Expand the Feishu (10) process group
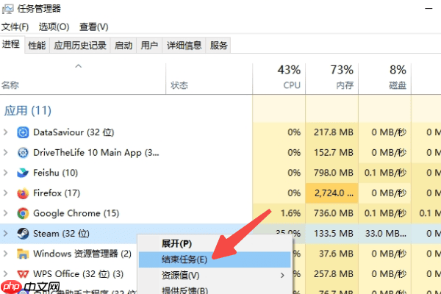441x294 pixels. 5,173
